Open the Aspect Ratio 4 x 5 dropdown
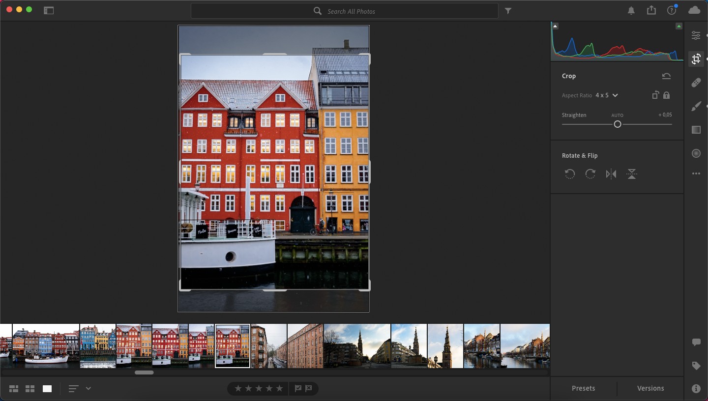This screenshot has width=708, height=401. coord(606,95)
